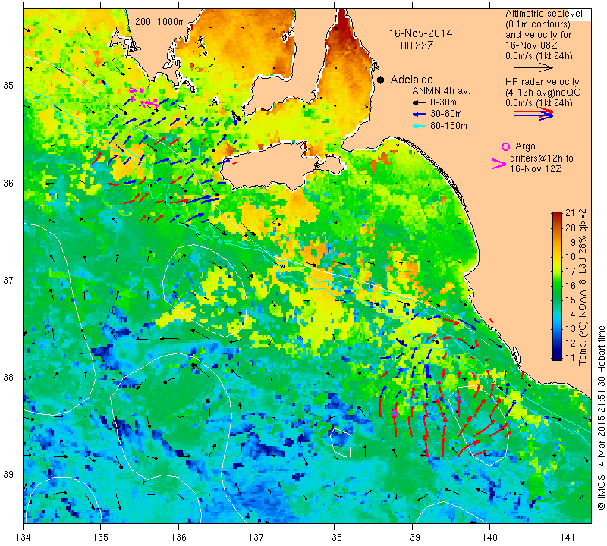Click the '139' longitude axis label

[x=412, y=538]
